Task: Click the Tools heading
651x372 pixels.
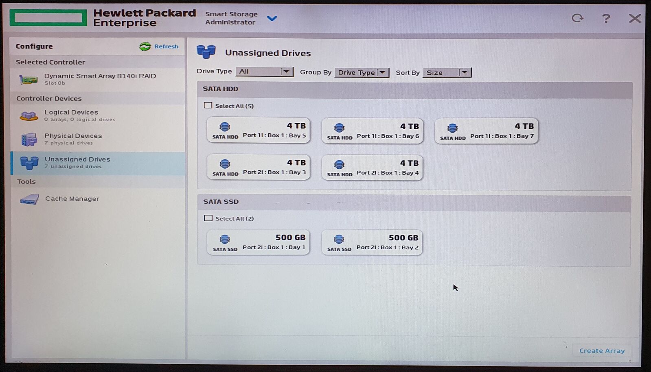Action: pyautogui.click(x=26, y=181)
